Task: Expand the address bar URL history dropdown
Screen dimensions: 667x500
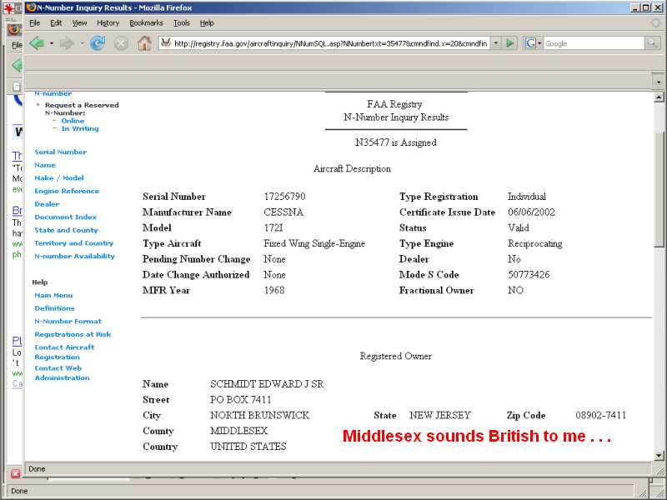Action: pos(495,43)
